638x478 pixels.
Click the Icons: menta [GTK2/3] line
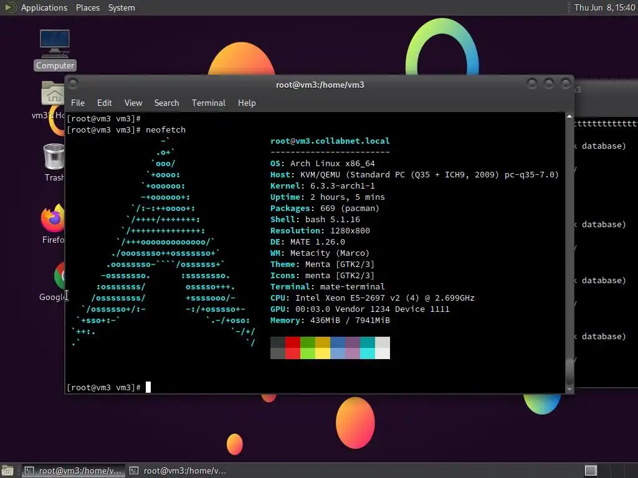click(x=322, y=276)
